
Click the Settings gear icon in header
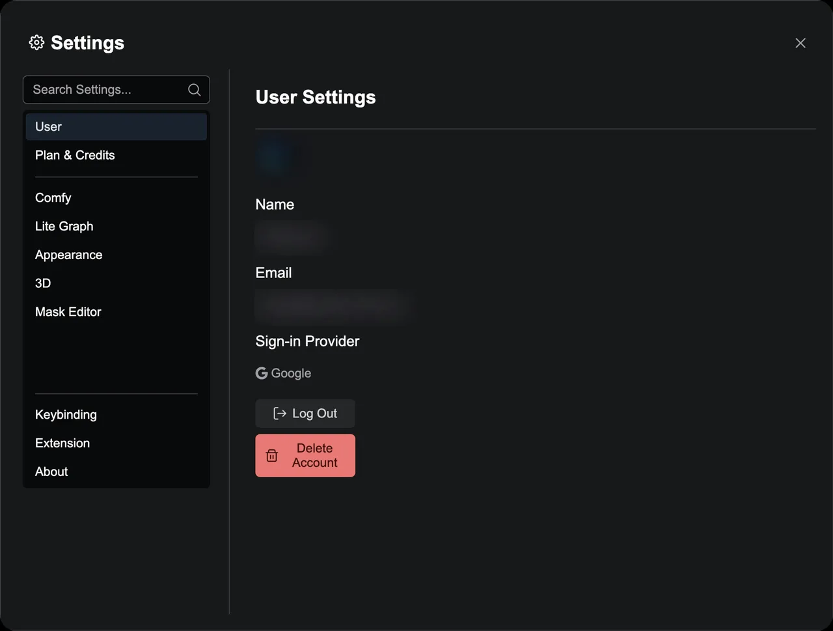point(36,42)
